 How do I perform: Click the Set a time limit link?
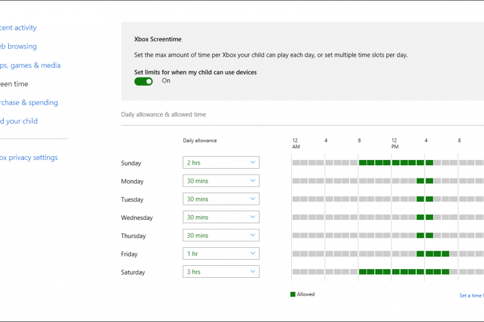(x=471, y=295)
